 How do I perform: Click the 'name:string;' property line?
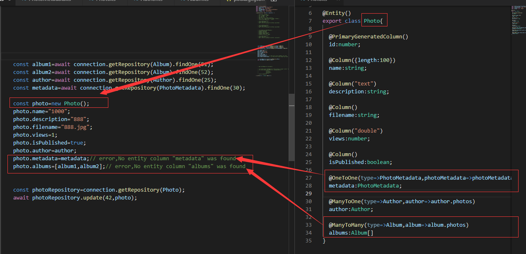tap(348, 68)
